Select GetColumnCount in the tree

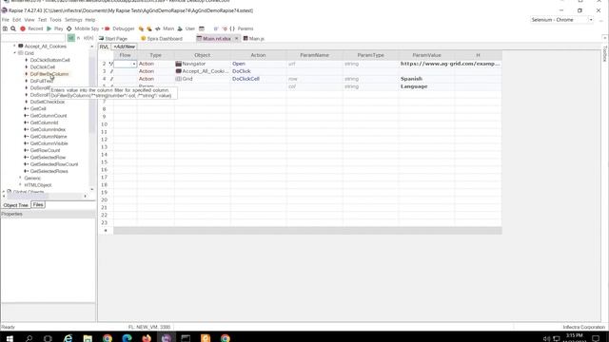click(49, 116)
